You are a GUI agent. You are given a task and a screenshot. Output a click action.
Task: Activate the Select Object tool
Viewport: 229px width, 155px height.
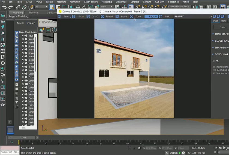(52, 7)
